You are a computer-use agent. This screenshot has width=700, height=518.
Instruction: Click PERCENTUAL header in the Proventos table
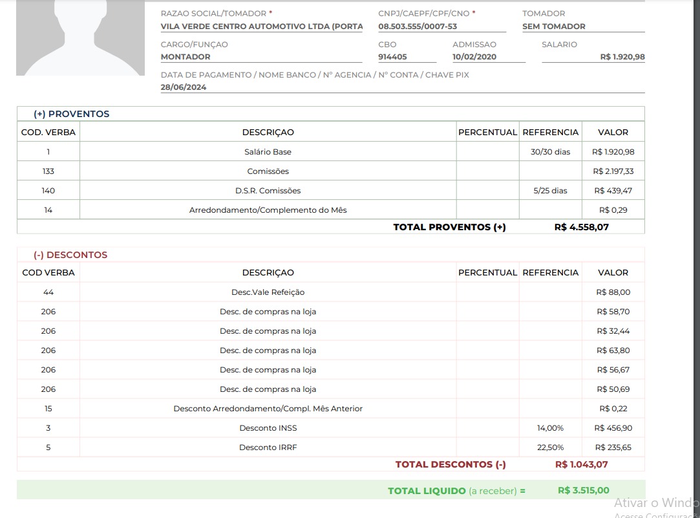pyautogui.click(x=487, y=132)
